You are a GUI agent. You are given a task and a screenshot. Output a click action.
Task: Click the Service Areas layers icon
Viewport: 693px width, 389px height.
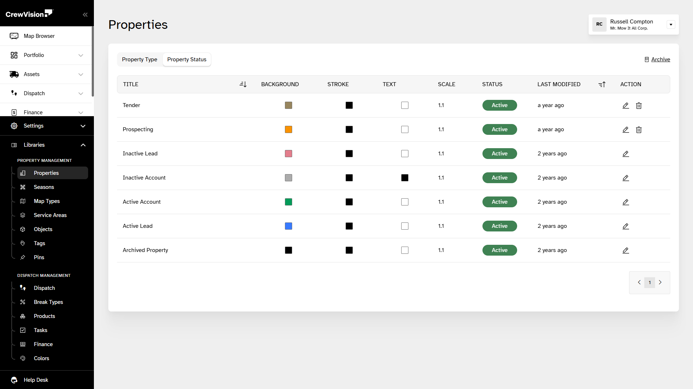(23, 215)
